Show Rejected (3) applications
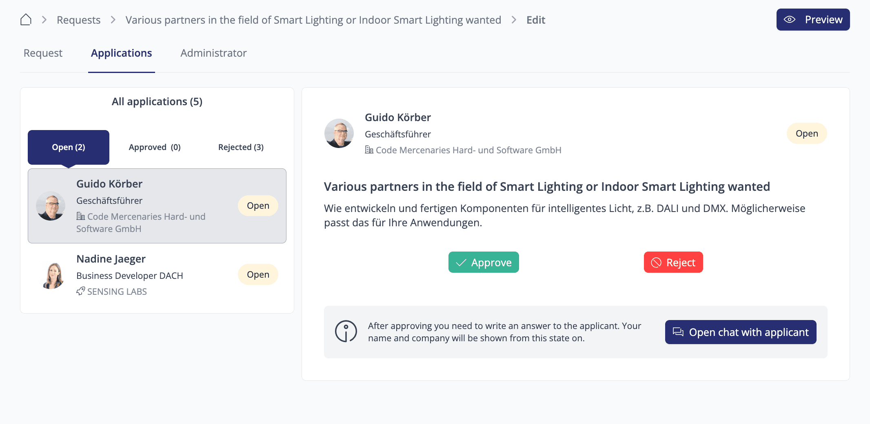This screenshot has height=424, width=870. pos(241,147)
